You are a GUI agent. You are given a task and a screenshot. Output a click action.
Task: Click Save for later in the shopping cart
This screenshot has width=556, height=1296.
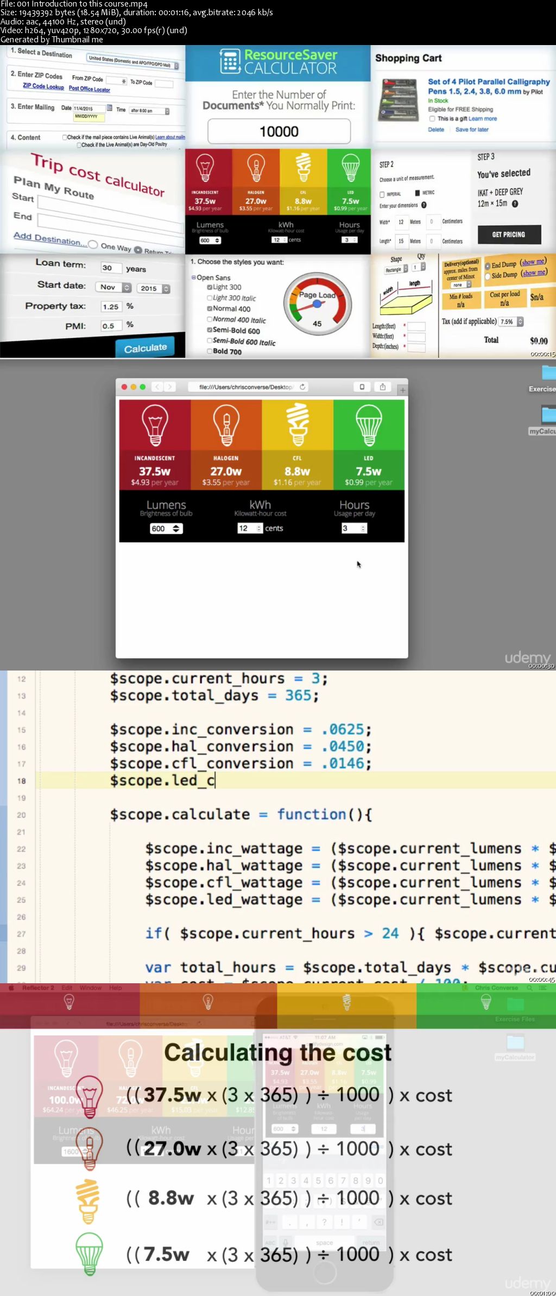pos(472,129)
